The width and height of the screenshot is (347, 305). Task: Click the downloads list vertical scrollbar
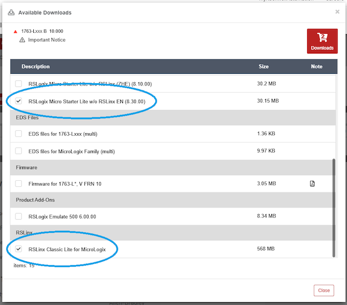[334, 208]
